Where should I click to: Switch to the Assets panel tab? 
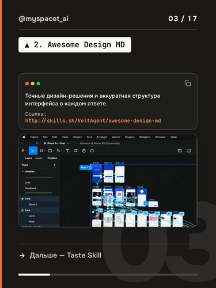pos(39,158)
